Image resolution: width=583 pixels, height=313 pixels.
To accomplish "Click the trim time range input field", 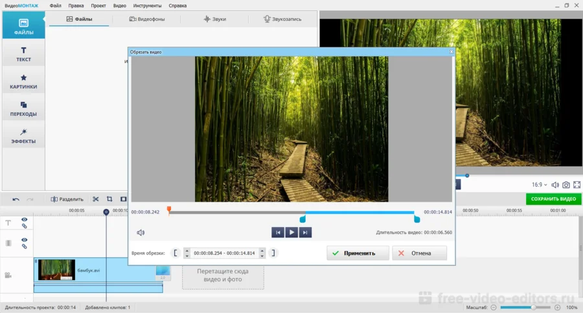I will (x=224, y=253).
